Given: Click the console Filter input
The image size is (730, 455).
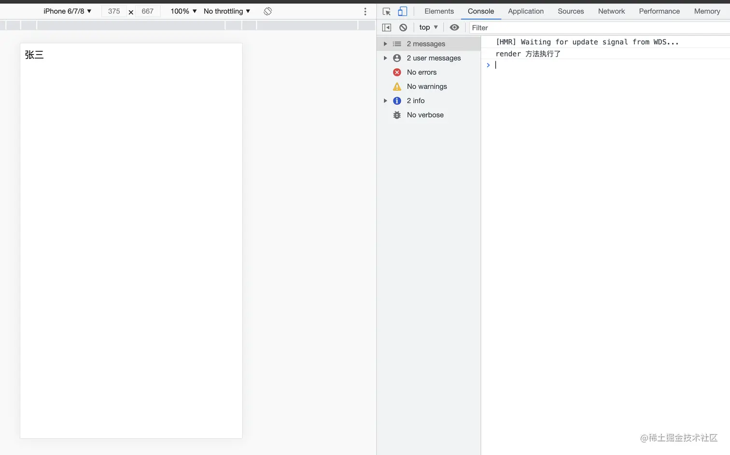Looking at the screenshot, I should point(599,28).
